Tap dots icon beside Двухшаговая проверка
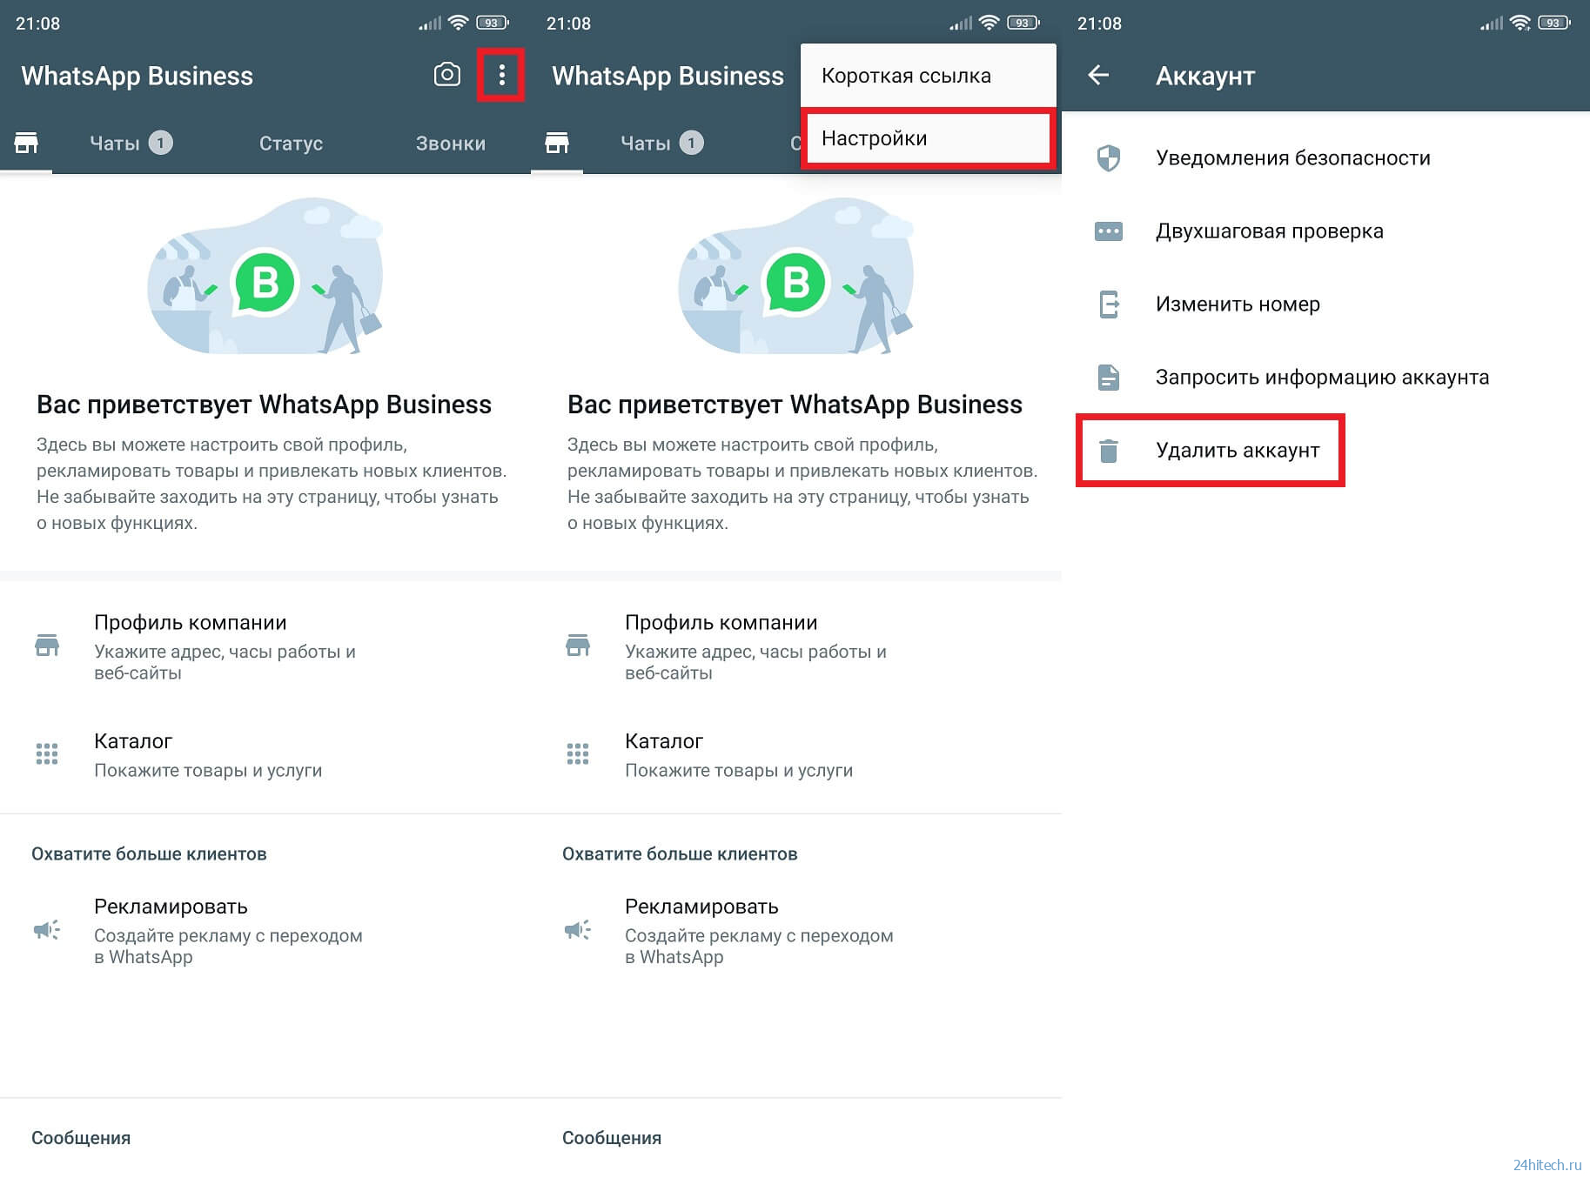The width and height of the screenshot is (1590, 1178). [1108, 231]
